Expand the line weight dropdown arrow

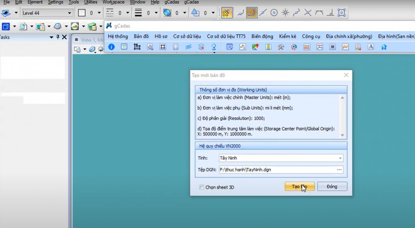[x=156, y=13]
